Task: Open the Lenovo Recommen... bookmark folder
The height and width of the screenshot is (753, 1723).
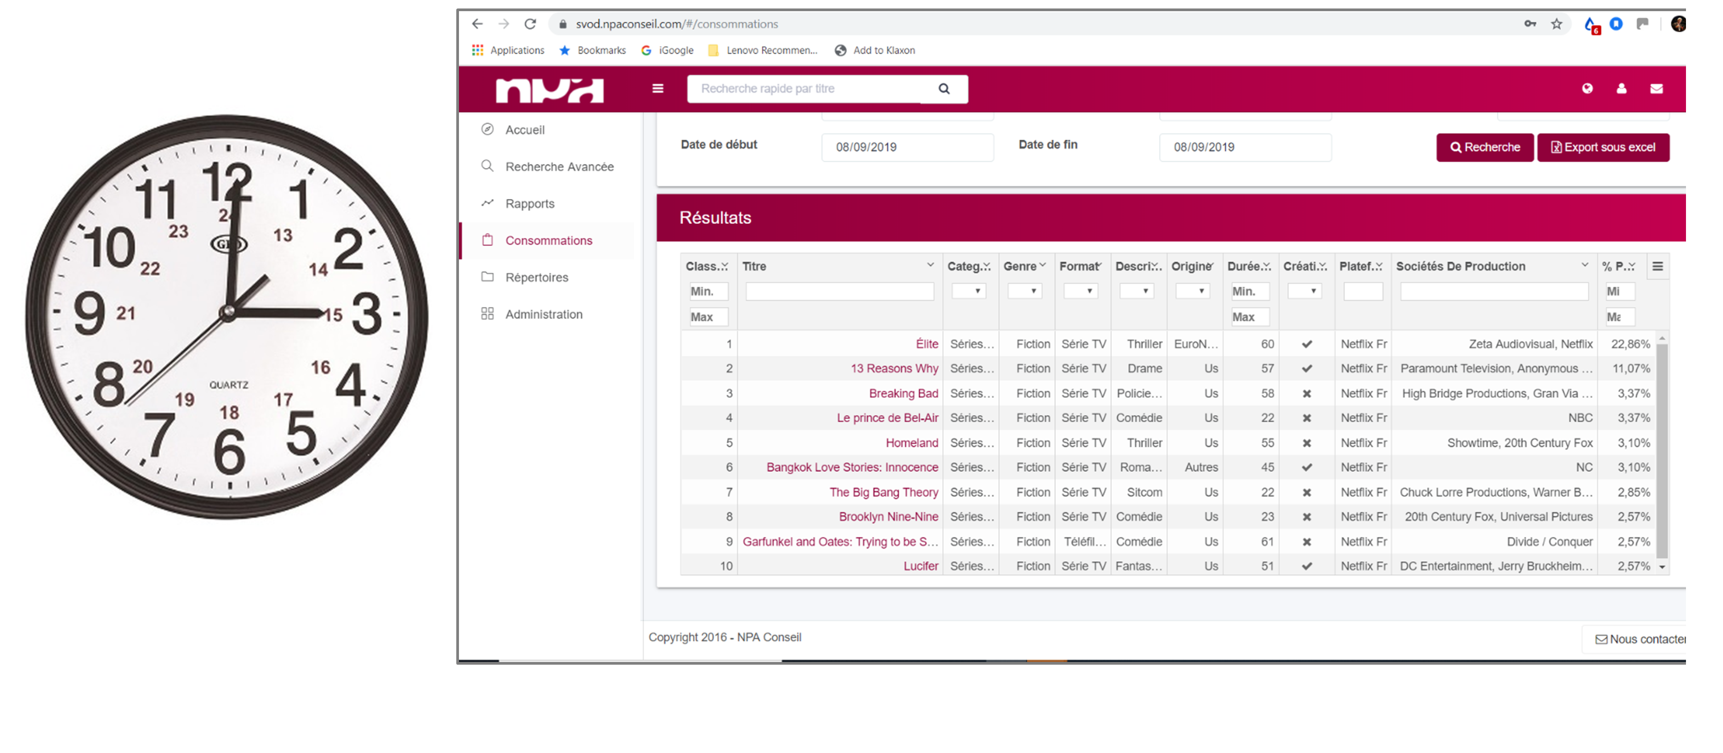Action: (763, 50)
